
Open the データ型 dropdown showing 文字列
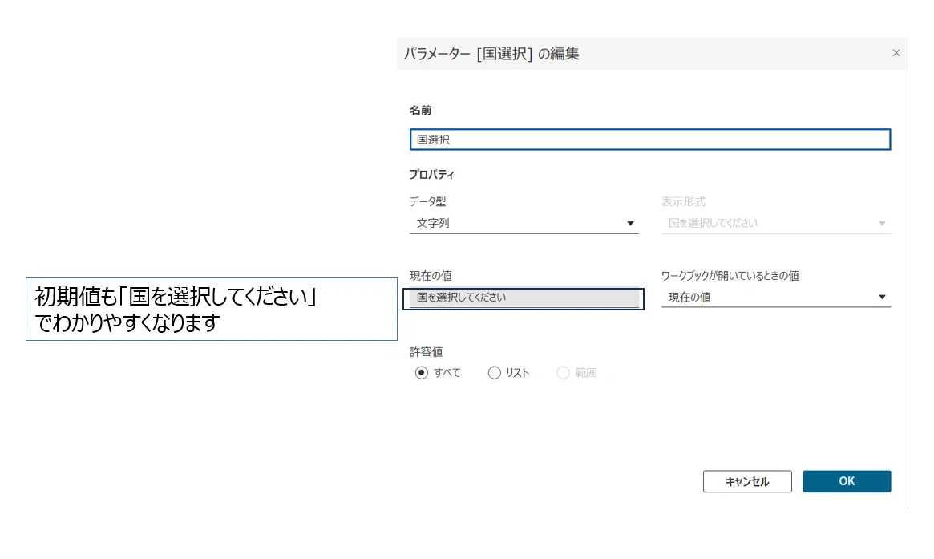tap(524, 223)
